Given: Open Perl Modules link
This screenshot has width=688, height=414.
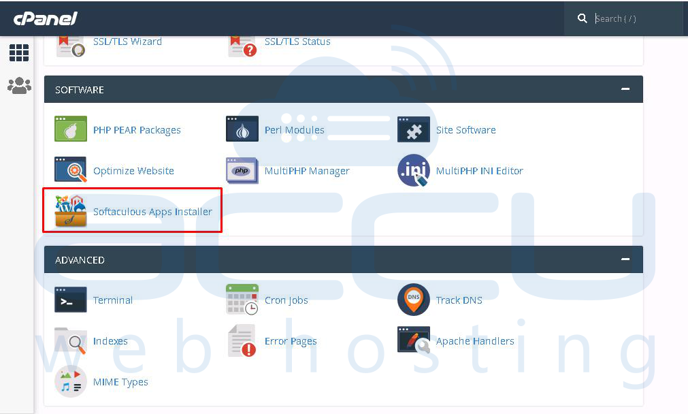Looking at the screenshot, I should click(295, 130).
